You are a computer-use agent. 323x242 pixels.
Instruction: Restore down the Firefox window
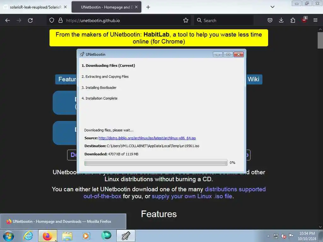(x=307, y=3)
